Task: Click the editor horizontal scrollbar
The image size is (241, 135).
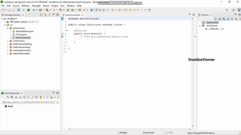Action: [130, 129]
